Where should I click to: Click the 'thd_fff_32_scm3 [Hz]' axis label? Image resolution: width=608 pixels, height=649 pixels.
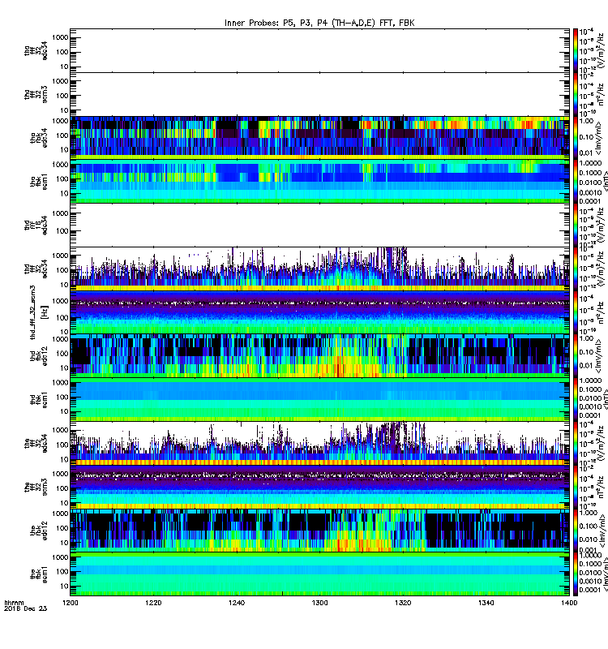tap(39, 312)
